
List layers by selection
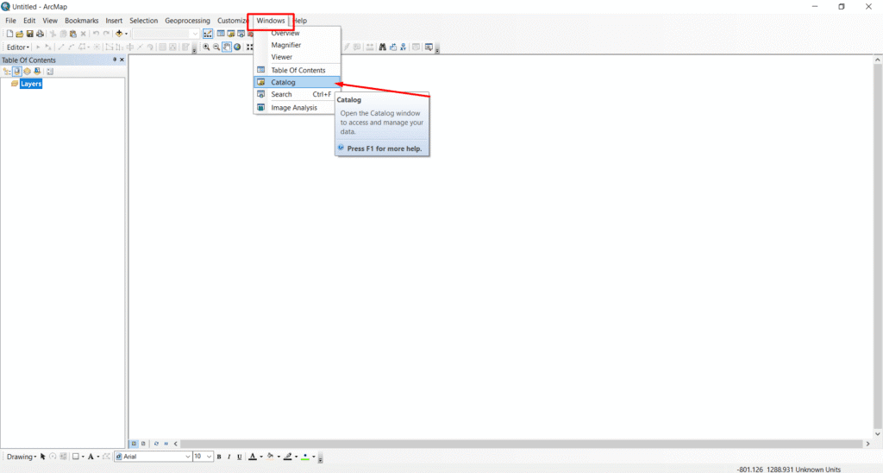[x=37, y=72]
